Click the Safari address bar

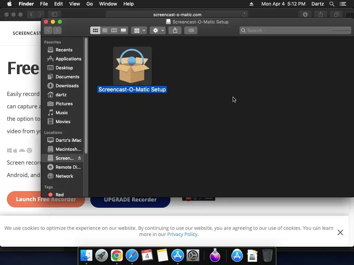(177, 14)
